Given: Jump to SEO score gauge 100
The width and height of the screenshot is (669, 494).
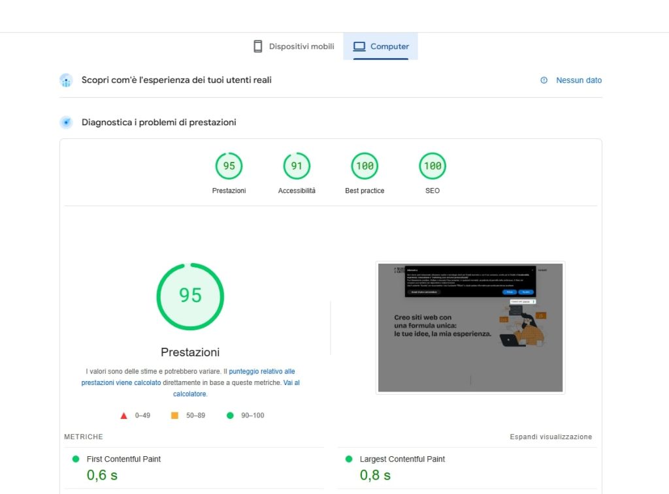Looking at the screenshot, I should (x=432, y=166).
